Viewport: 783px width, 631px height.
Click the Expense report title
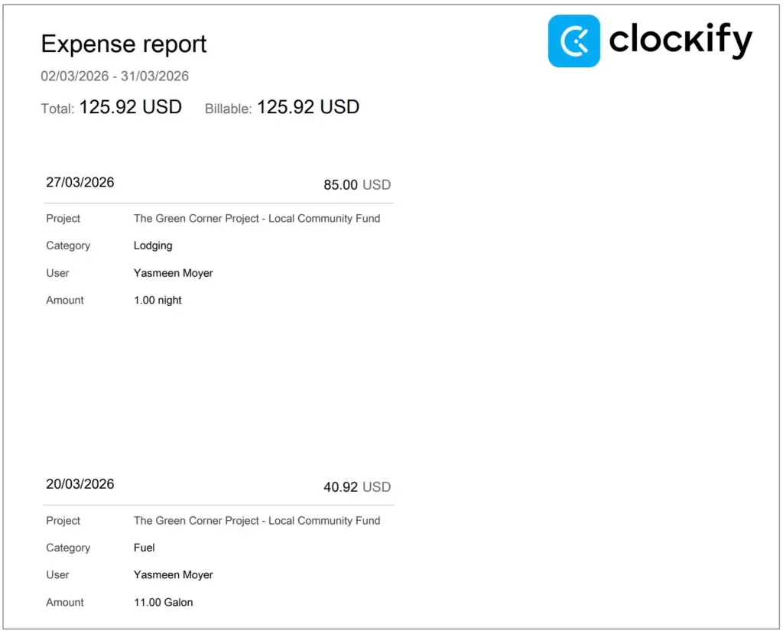pos(123,44)
